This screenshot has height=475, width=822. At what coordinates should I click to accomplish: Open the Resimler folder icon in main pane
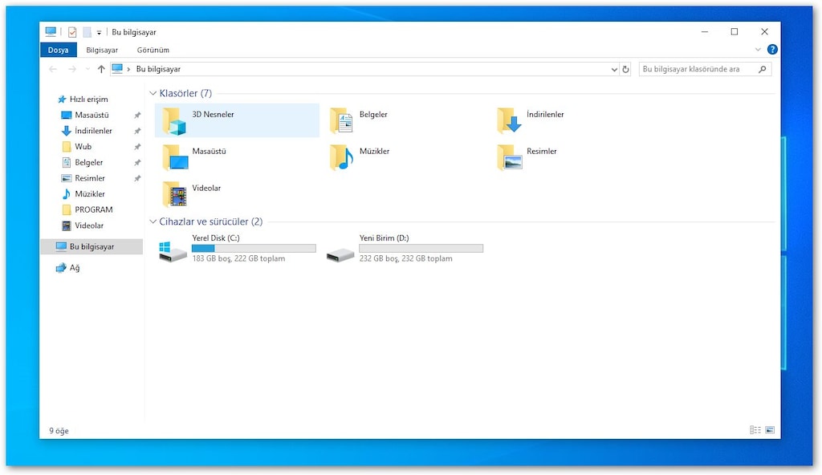pos(509,157)
